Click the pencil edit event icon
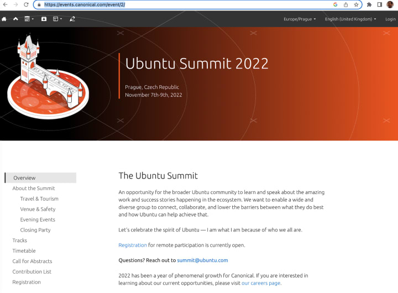The height and width of the screenshot is (293, 398). coord(72,19)
